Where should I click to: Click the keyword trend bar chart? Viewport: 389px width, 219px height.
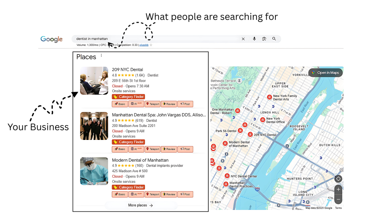(144, 45)
